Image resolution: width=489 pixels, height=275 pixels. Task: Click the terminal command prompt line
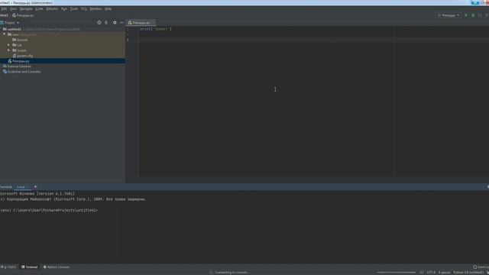[49, 211]
